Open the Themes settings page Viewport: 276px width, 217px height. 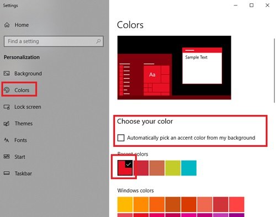[24, 124]
